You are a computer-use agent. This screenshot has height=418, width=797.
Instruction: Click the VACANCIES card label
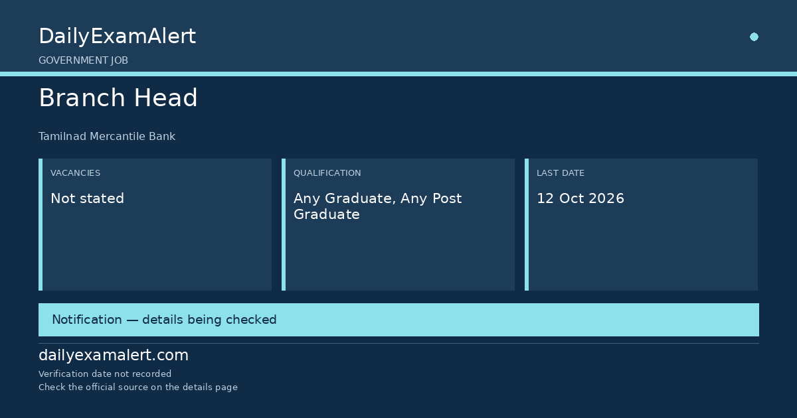coord(75,173)
